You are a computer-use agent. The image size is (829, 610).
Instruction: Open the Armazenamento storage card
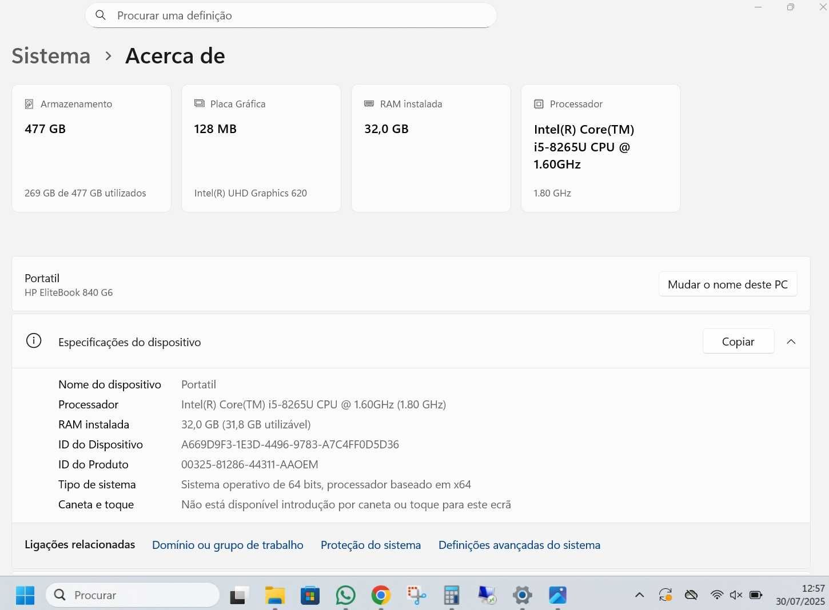[x=91, y=149]
